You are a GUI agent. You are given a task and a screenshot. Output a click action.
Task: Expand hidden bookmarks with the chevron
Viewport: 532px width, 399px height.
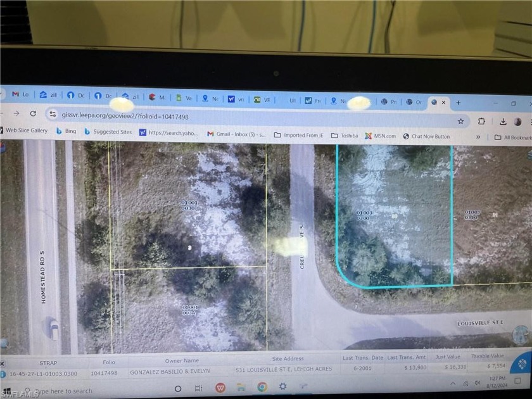(478, 136)
